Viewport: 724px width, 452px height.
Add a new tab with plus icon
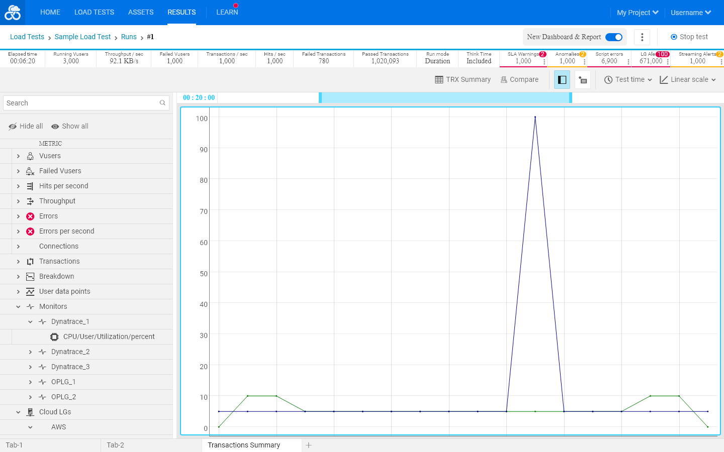(309, 445)
